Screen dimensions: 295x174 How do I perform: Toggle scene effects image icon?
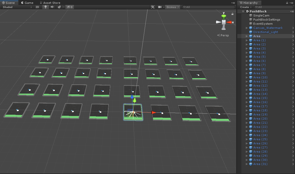(x=59, y=7)
